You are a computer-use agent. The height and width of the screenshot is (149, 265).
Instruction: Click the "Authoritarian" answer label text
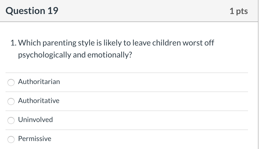39,82
